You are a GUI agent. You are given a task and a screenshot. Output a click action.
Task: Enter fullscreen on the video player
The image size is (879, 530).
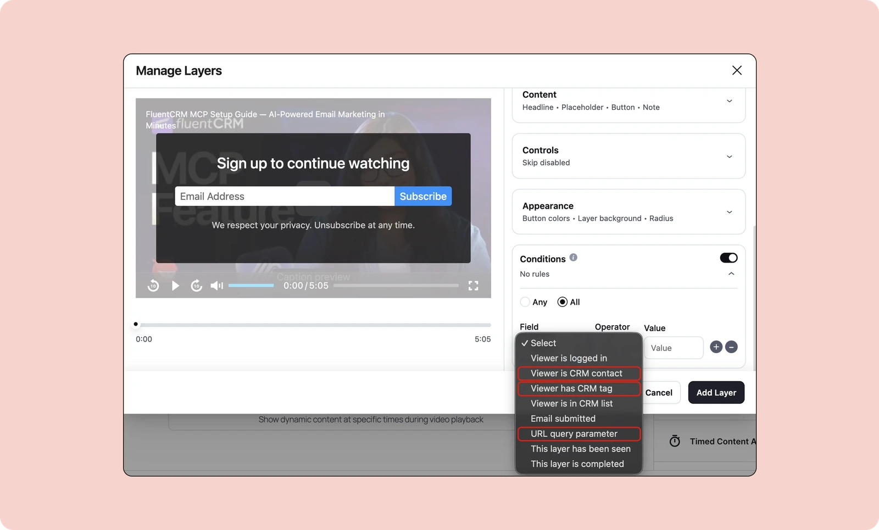pyautogui.click(x=473, y=286)
